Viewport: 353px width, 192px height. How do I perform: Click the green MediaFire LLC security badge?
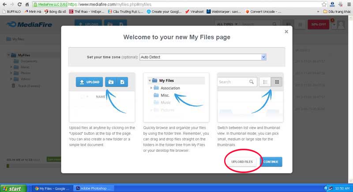pos(50,4)
